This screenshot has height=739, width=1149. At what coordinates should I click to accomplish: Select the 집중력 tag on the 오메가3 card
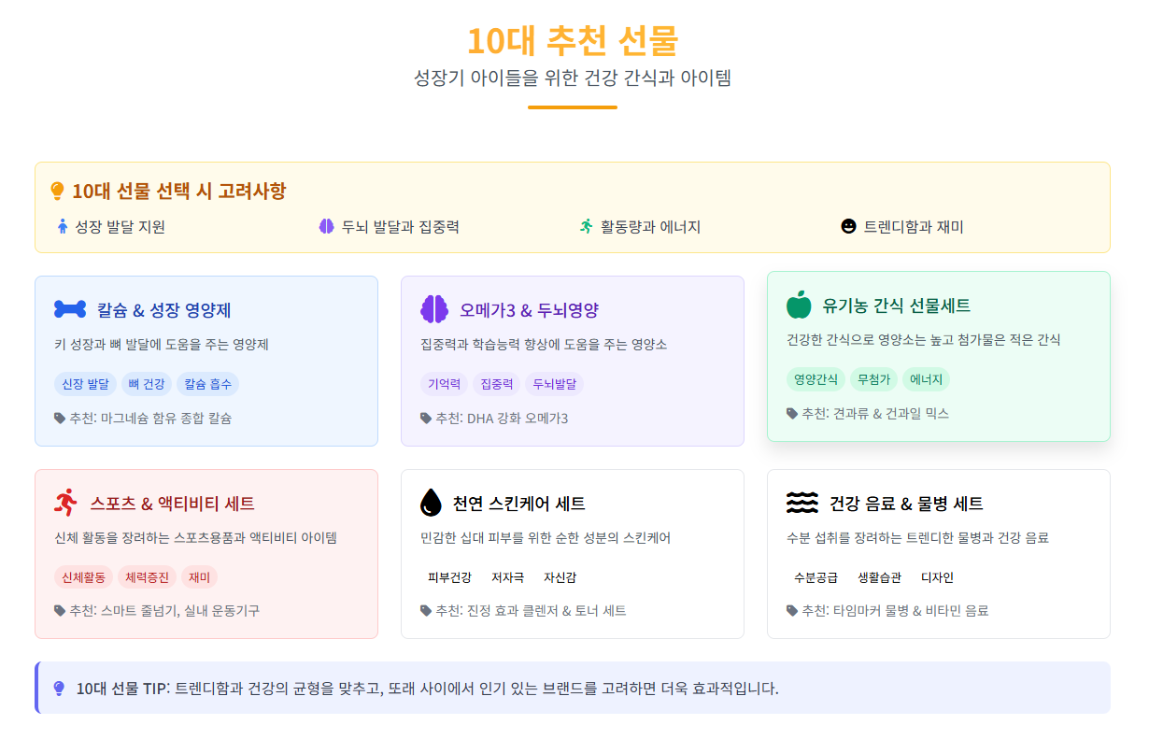click(497, 384)
